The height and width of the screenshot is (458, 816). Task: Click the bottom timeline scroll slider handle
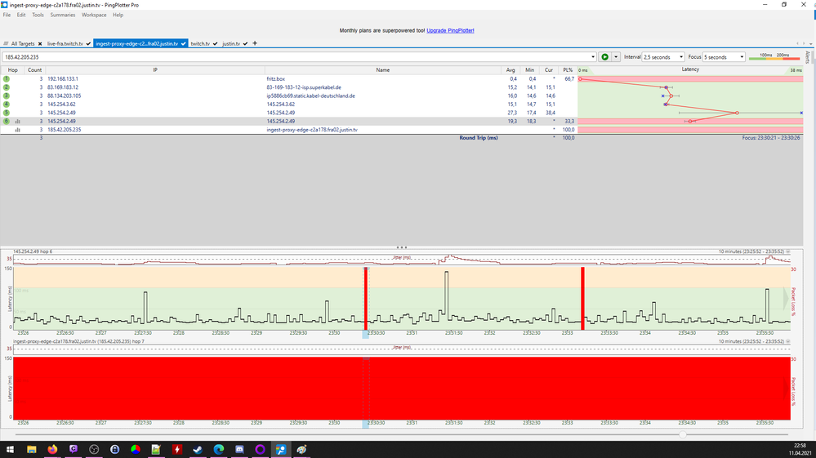click(x=683, y=434)
